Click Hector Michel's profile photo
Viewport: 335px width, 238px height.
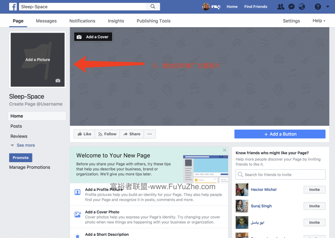tap(242, 190)
